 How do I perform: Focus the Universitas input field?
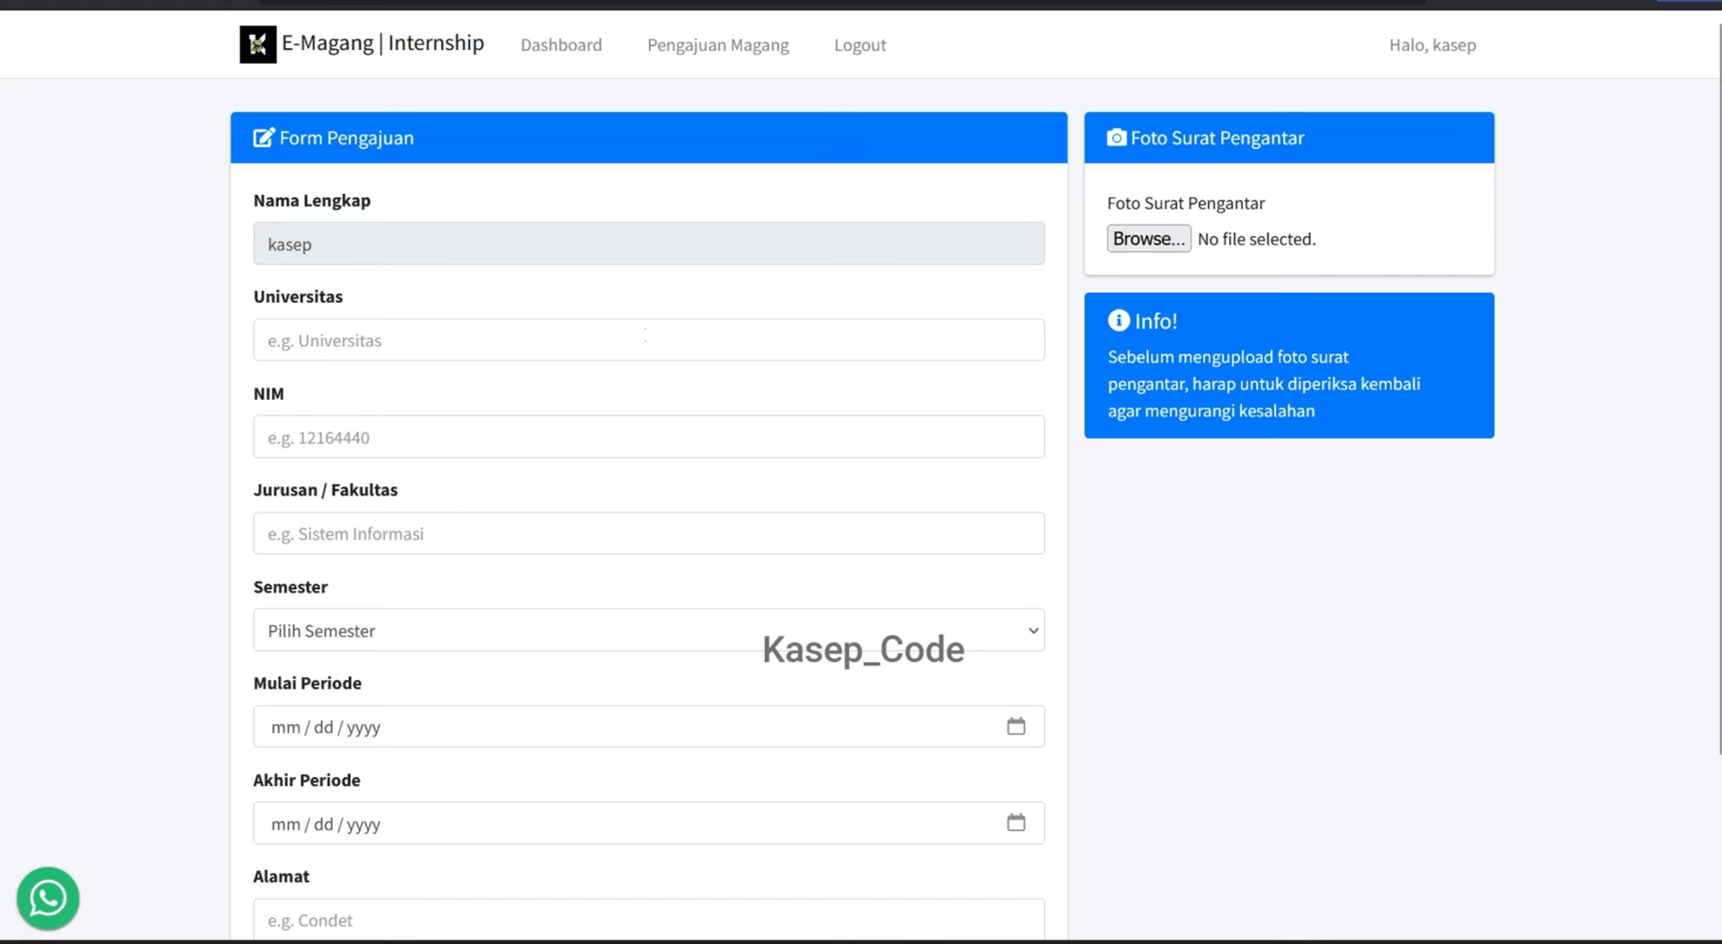tap(649, 340)
